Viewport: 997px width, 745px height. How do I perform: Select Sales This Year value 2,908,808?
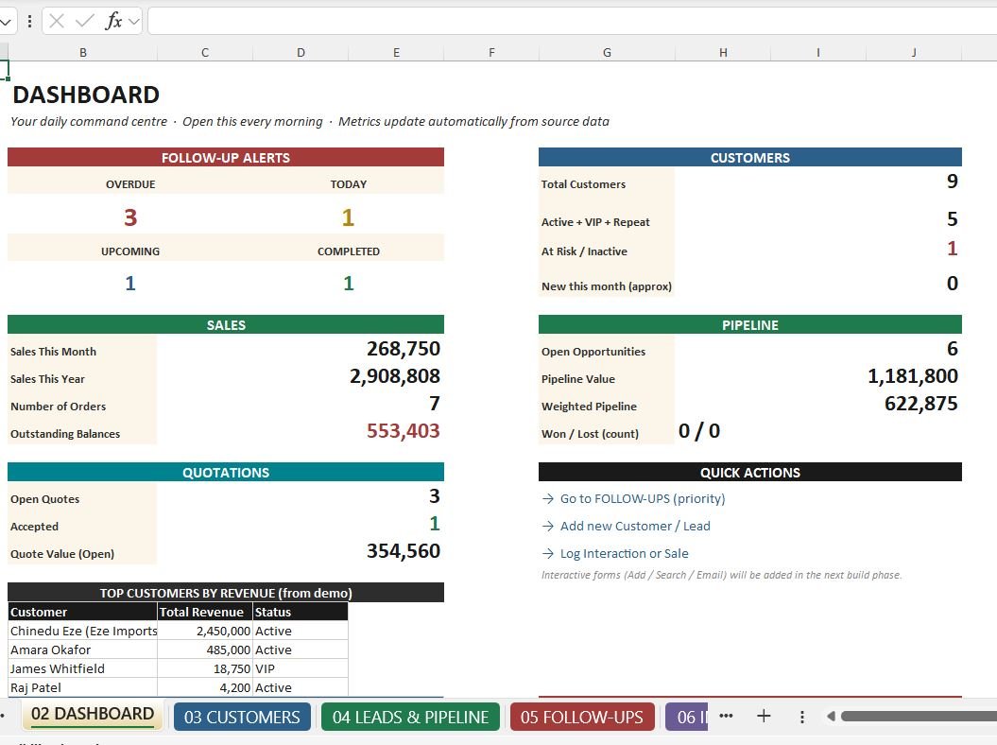tap(395, 376)
